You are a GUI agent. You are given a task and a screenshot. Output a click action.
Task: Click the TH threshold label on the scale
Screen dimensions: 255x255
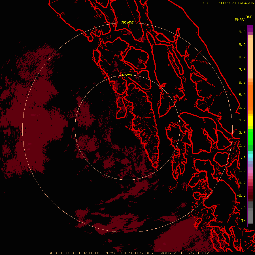pos(243,221)
